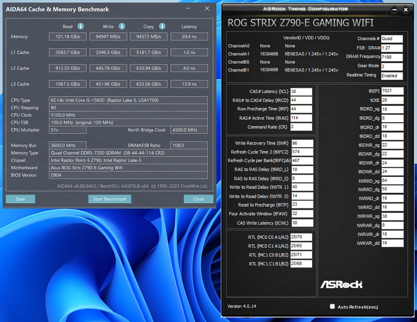
Task: Save the AIDA64 benchmark results
Action: tap(20, 199)
